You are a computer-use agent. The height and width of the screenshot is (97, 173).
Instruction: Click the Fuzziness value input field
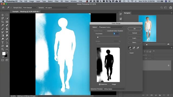[x=116, y=34]
